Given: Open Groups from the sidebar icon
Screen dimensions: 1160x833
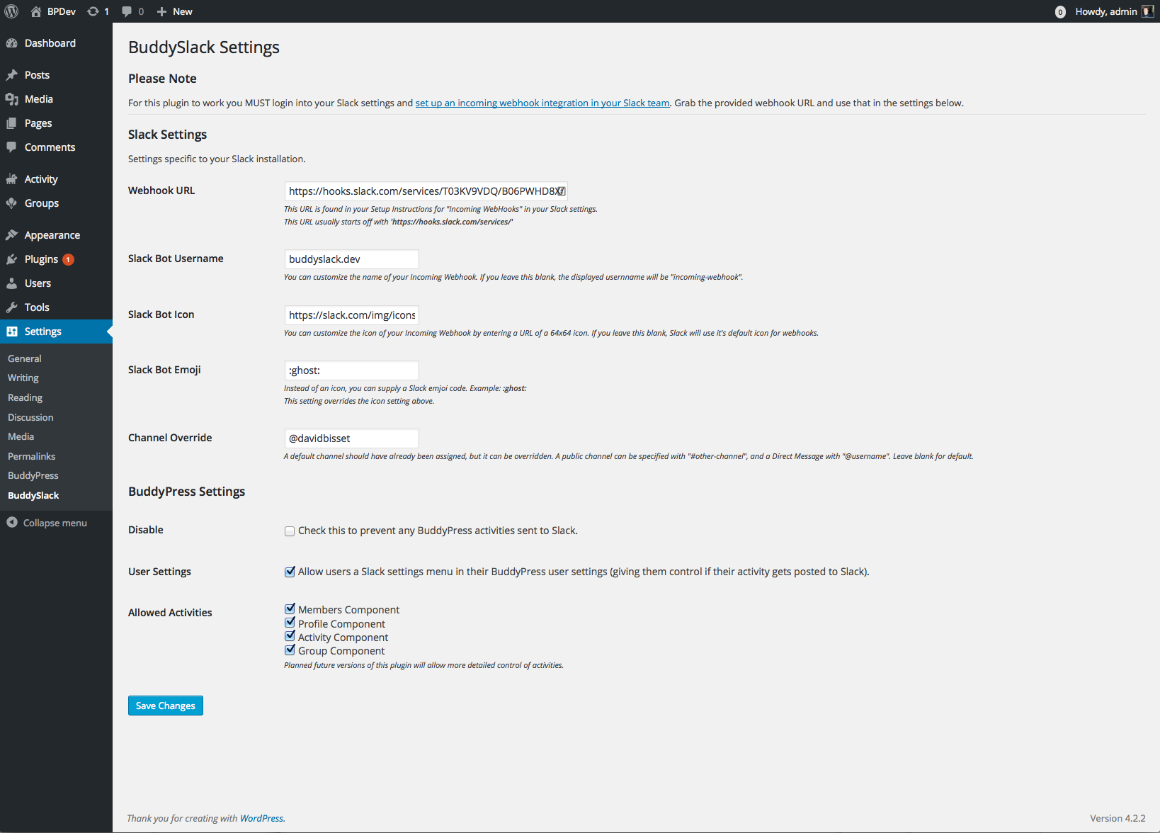Looking at the screenshot, I should click(x=12, y=203).
